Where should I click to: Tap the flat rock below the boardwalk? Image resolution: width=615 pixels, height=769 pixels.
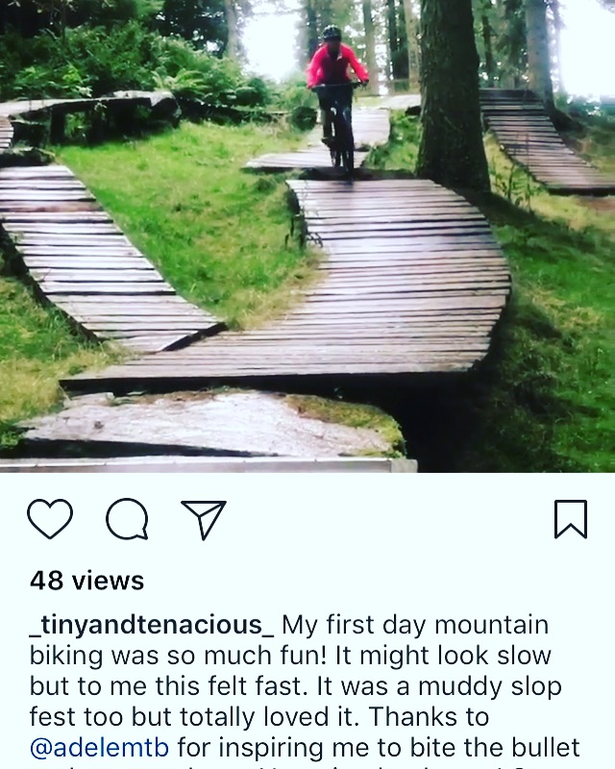coord(210,424)
